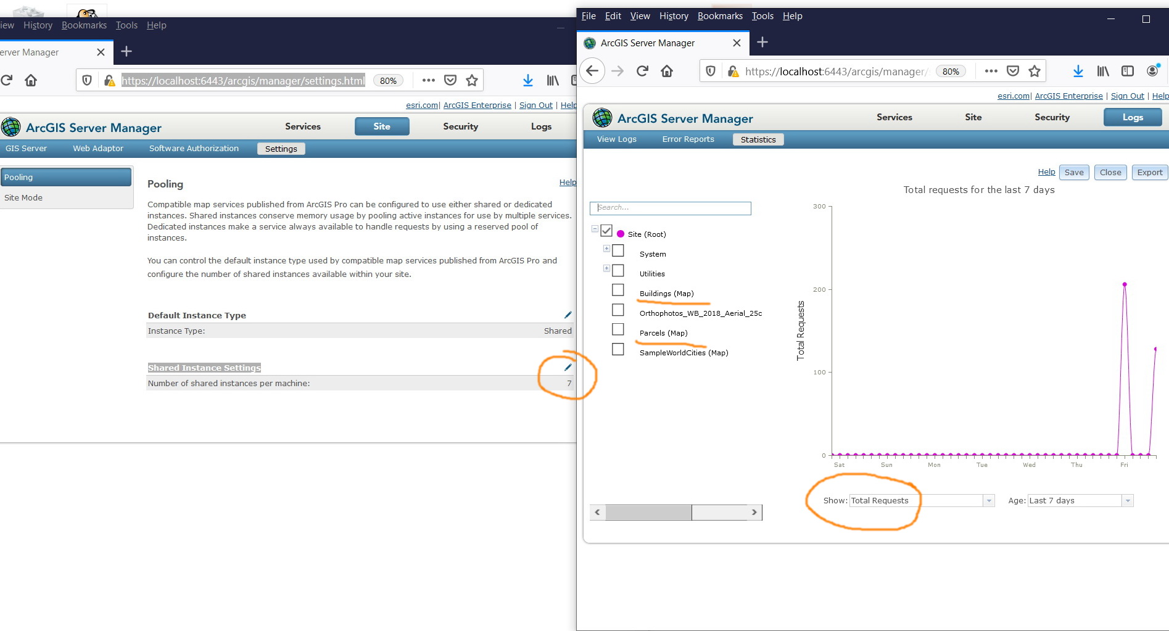Click scroll left arrow under service tree

pyautogui.click(x=597, y=513)
